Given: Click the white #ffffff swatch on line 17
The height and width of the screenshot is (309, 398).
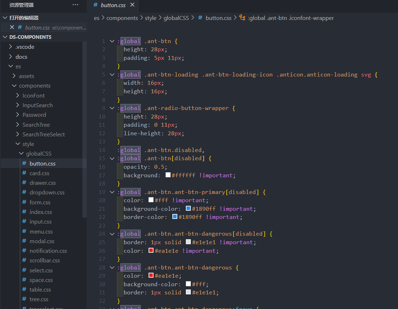Looking at the screenshot, I should pyautogui.click(x=168, y=175).
